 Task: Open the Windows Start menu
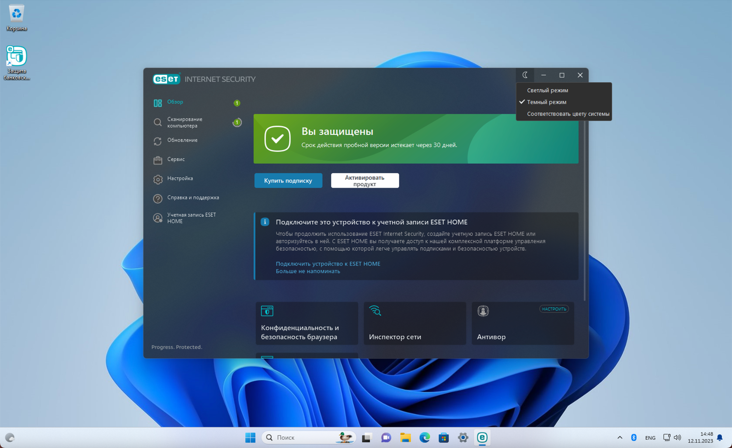(x=250, y=438)
